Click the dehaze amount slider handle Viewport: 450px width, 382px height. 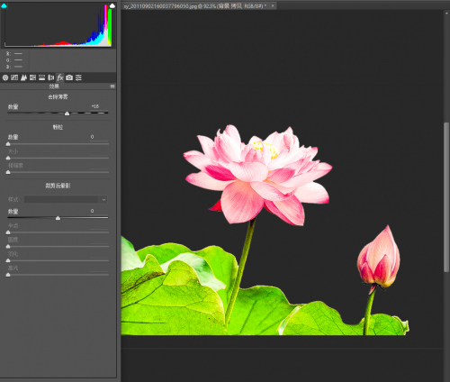click(67, 114)
